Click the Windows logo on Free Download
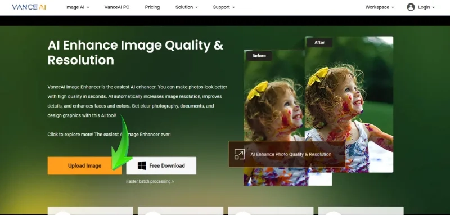The width and height of the screenshot is (450, 215). coord(142,165)
